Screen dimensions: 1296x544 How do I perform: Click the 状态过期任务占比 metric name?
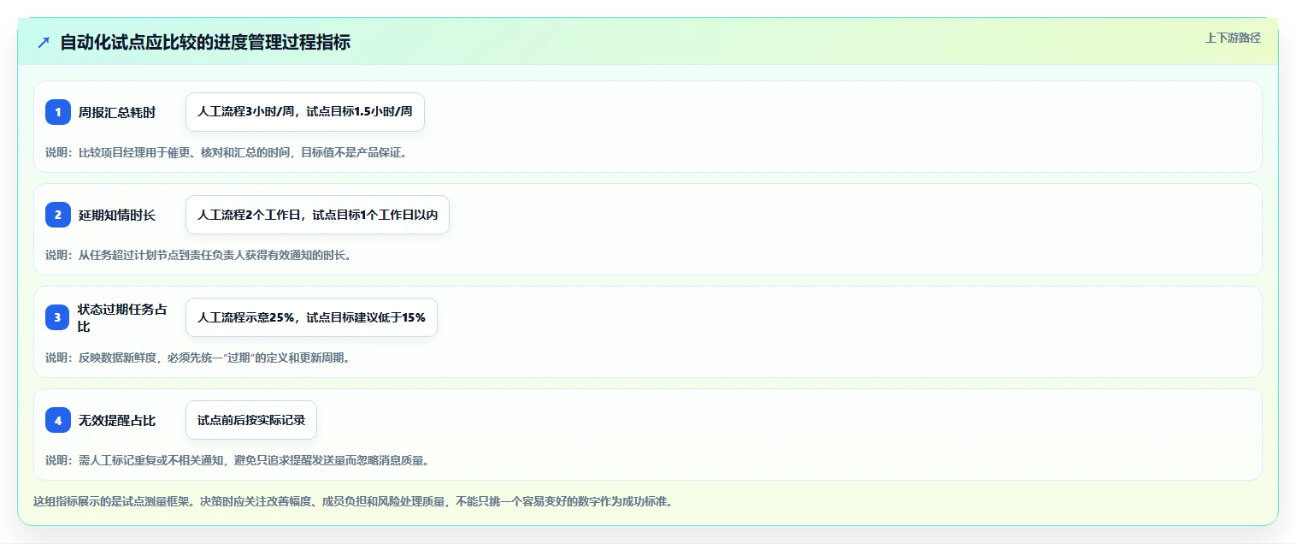[x=123, y=317]
